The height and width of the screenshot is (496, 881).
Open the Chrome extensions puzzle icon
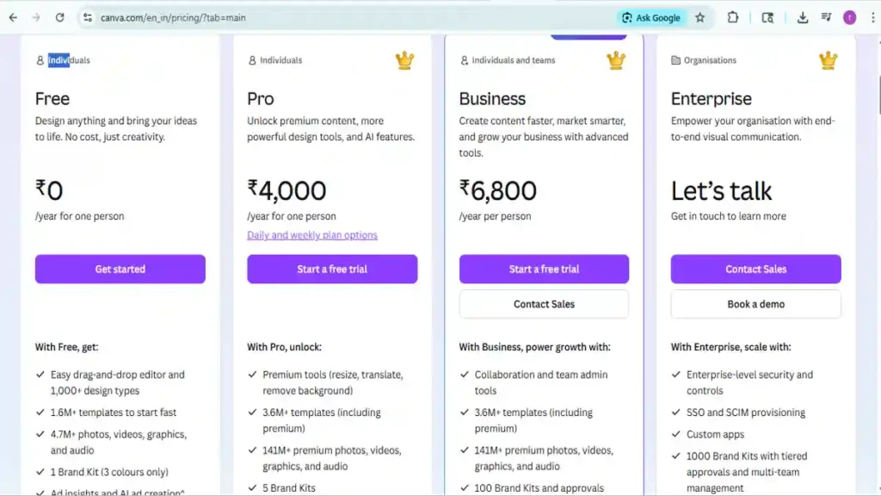(x=732, y=16)
